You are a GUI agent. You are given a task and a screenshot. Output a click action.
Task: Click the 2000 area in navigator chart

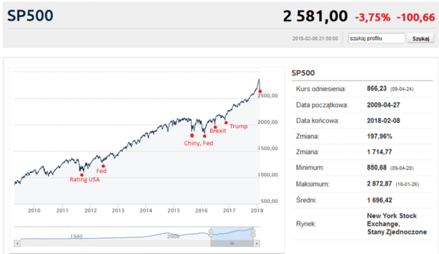pyautogui.click(x=173, y=236)
